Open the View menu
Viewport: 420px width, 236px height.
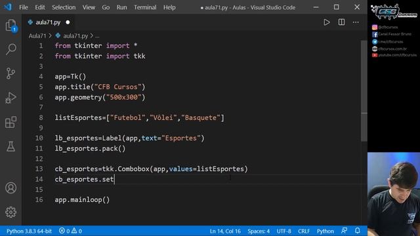(89, 7)
